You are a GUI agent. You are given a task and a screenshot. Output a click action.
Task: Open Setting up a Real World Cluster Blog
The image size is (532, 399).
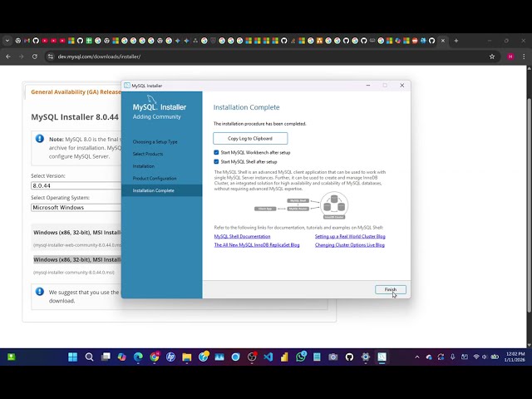pyautogui.click(x=350, y=236)
